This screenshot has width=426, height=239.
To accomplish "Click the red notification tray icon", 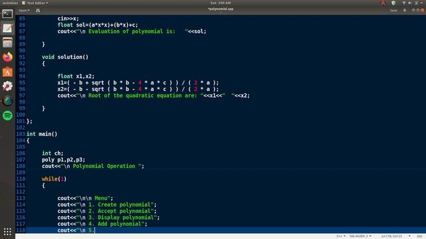I will tap(383, 3).
